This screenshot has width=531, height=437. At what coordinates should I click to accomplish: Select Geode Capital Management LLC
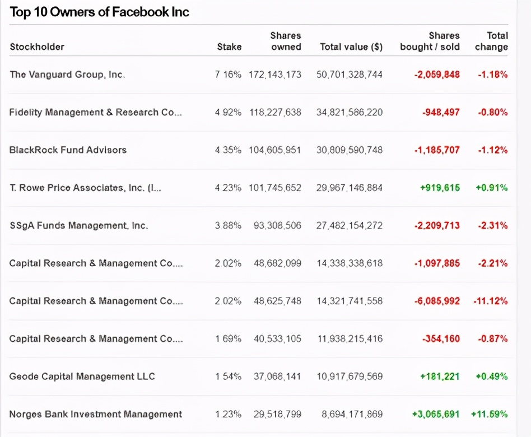tap(82, 376)
